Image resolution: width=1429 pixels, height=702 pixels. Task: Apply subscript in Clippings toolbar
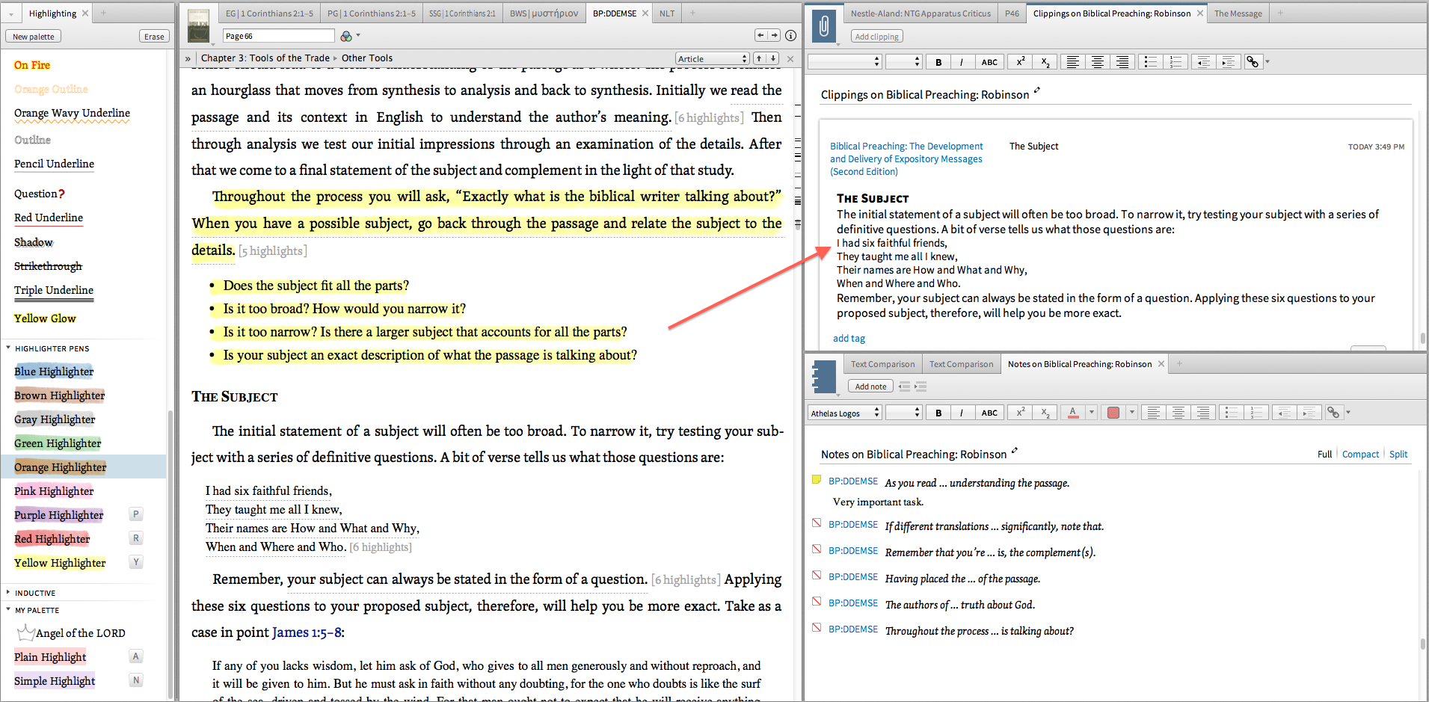1045,62
